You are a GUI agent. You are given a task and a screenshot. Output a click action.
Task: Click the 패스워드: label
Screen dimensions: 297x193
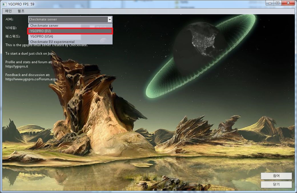pyautogui.click(x=13, y=36)
